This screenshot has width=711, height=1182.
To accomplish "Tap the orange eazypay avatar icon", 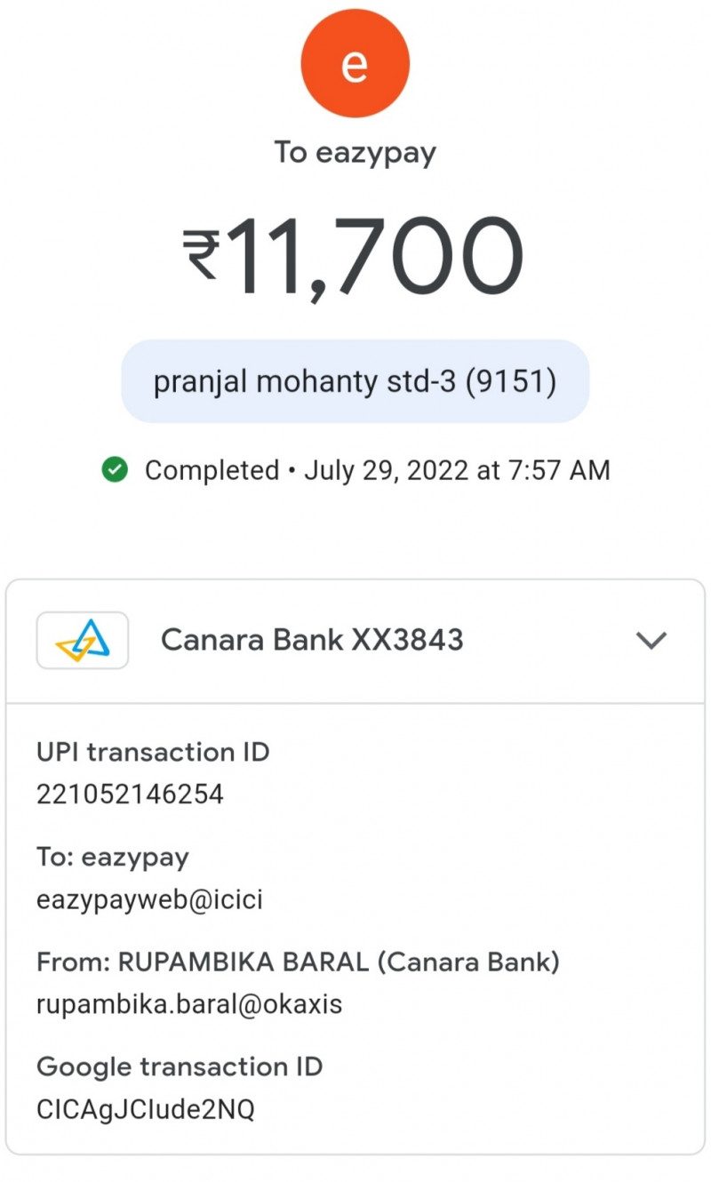I will 355,63.
